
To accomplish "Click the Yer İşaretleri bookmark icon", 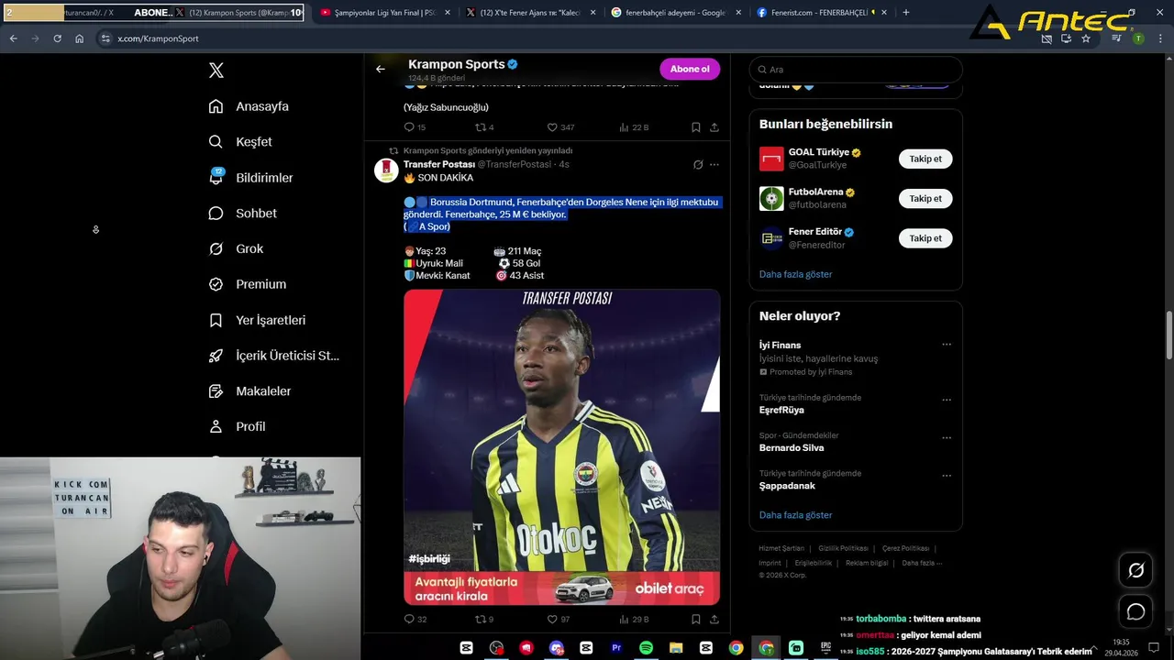I will [x=216, y=320].
